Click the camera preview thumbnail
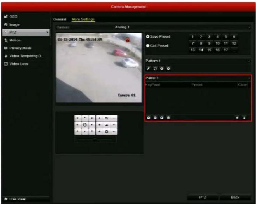 [x=99, y=68]
